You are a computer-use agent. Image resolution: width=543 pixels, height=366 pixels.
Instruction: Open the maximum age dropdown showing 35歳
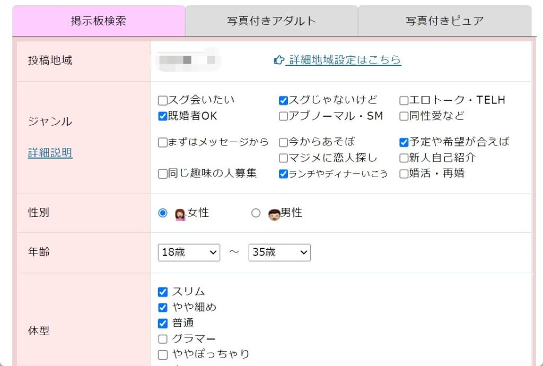pos(279,252)
